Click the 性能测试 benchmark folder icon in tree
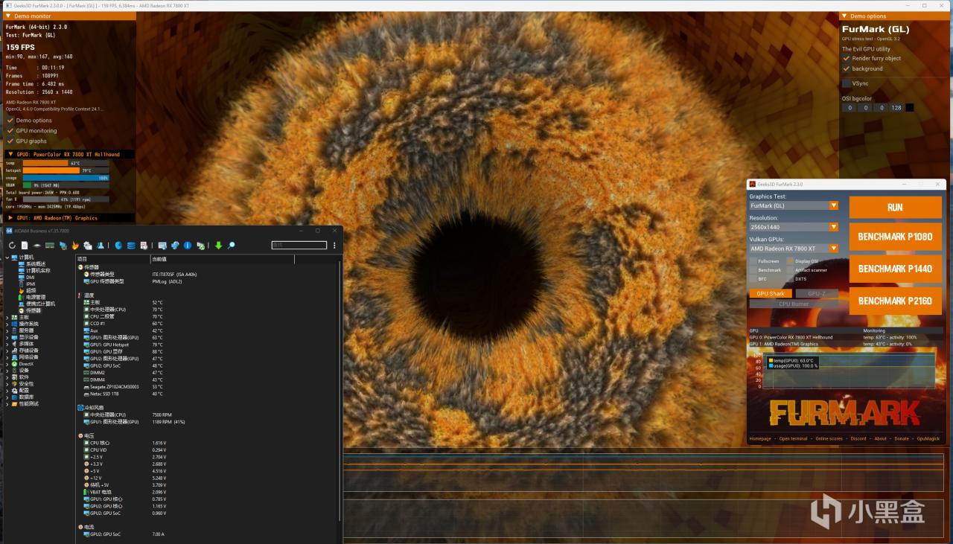This screenshot has width=953, height=544. (x=14, y=404)
